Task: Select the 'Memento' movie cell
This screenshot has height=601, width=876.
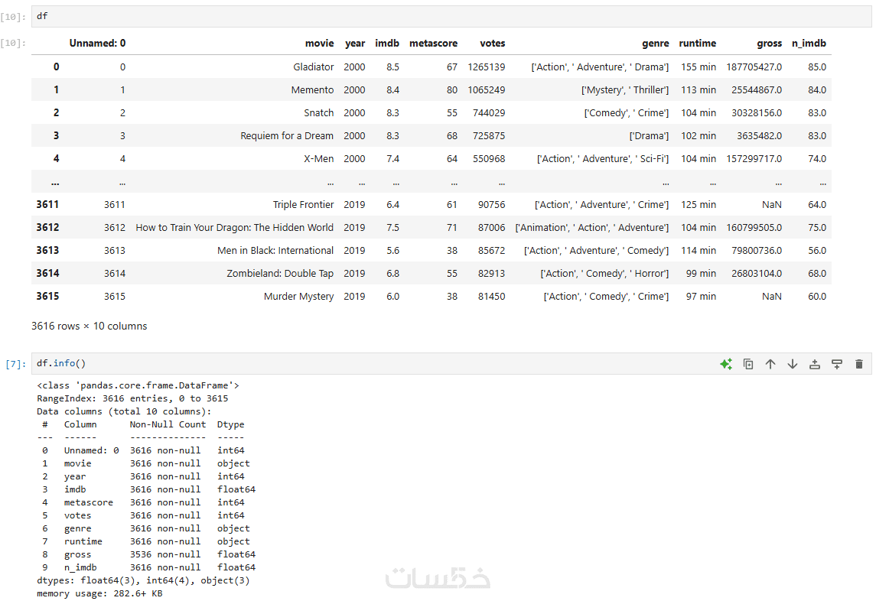Action: 312,90
